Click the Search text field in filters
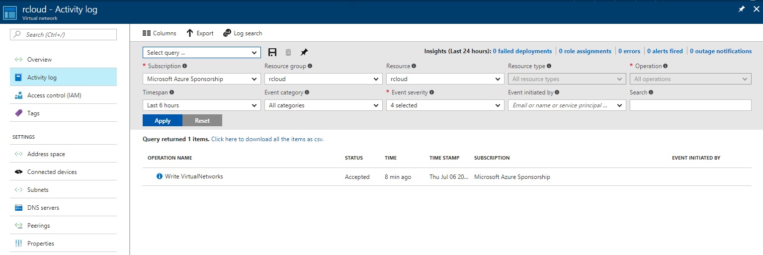 (690, 105)
